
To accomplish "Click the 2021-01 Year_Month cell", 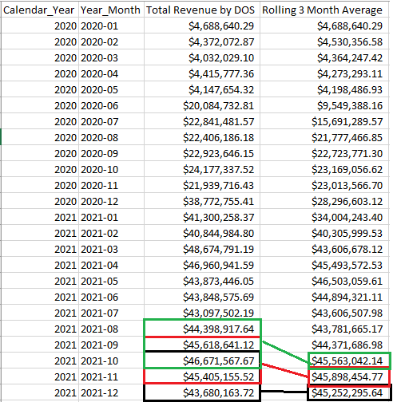I will tap(111, 217).
